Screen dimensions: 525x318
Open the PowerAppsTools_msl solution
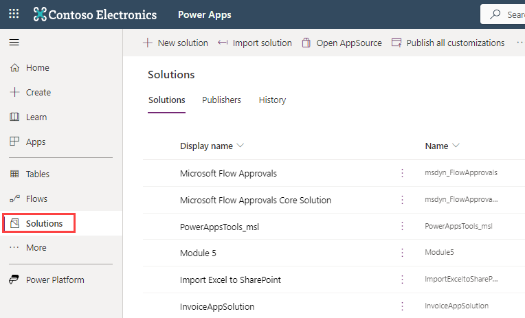(219, 227)
